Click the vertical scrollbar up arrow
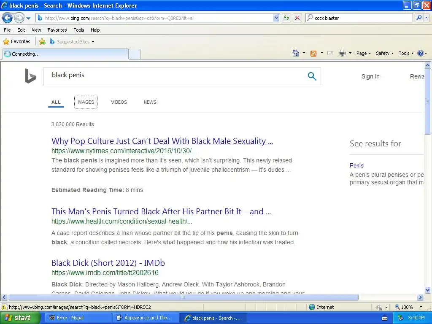 click(427, 65)
